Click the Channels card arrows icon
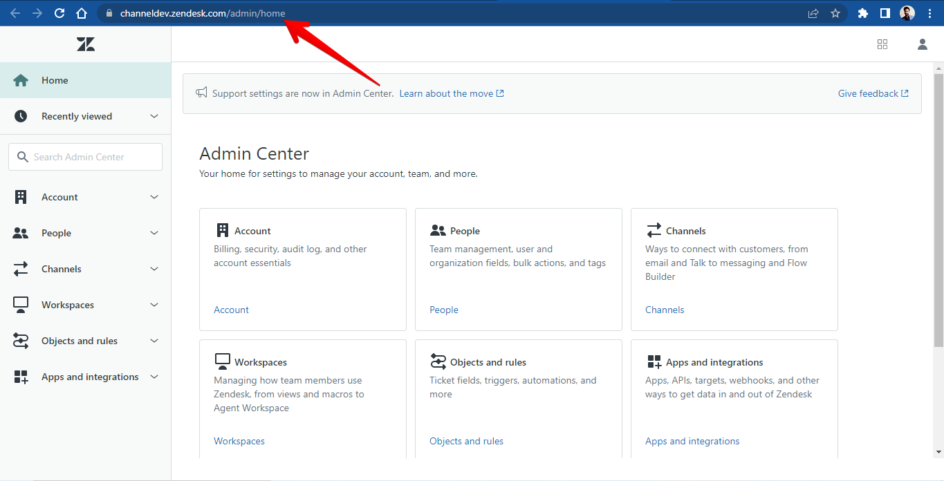The image size is (944, 481). pos(654,230)
